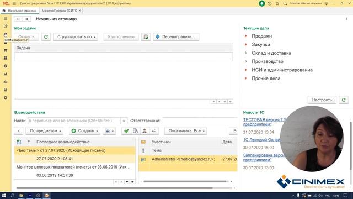This screenshot has width=353, height=199.
Task: Open По предметам dropdown
Action: tap(44, 131)
